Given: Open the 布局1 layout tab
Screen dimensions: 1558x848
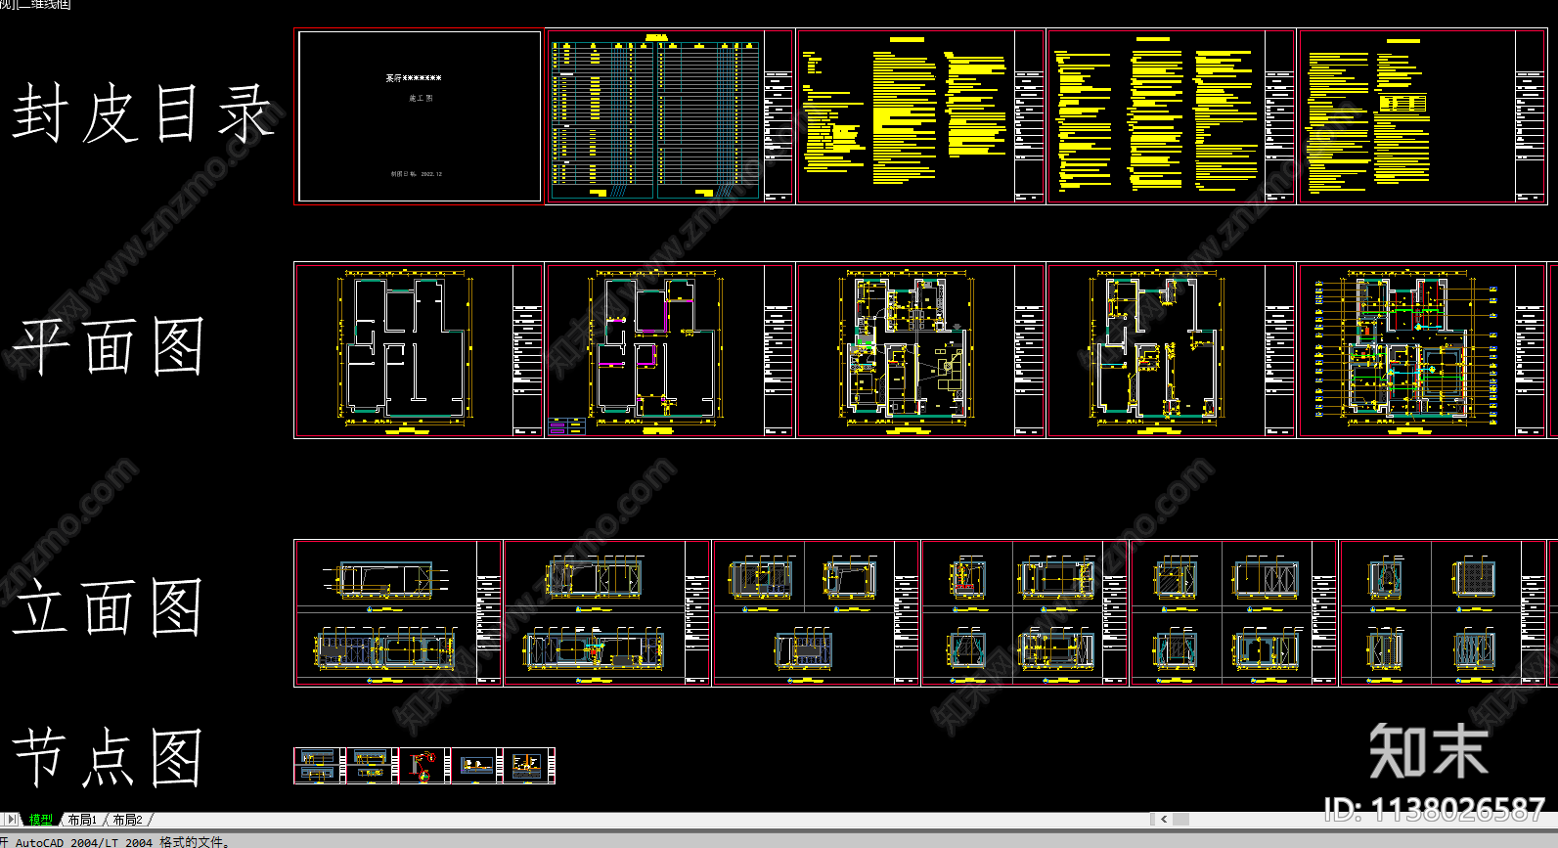Looking at the screenshot, I should [82, 820].
